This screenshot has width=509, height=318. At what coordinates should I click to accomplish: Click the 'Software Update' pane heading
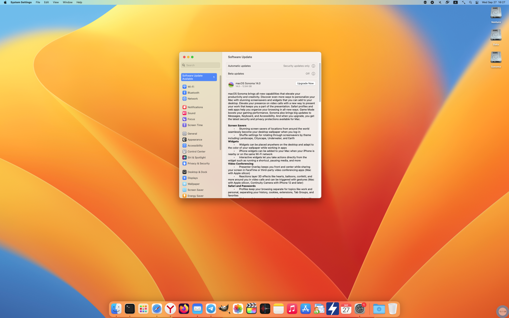click(240, 57)
